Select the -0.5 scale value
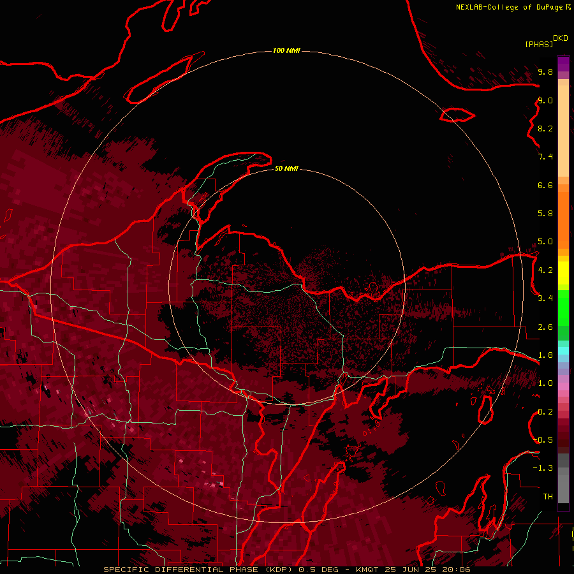This screenshot has width=574, height=574. [543, 439]
